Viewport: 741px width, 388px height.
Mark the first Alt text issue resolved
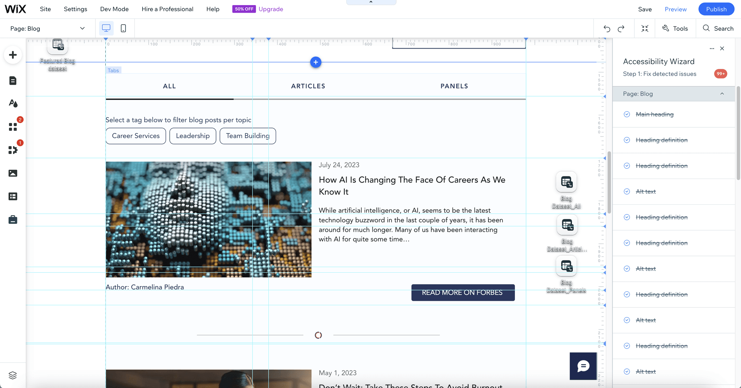(x=627, y=191)
